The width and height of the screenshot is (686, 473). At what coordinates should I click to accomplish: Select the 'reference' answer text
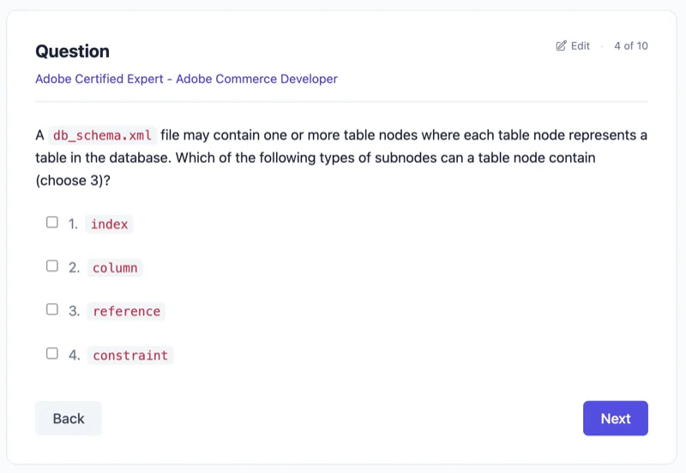pyautogui.click(x=126, y=311)
